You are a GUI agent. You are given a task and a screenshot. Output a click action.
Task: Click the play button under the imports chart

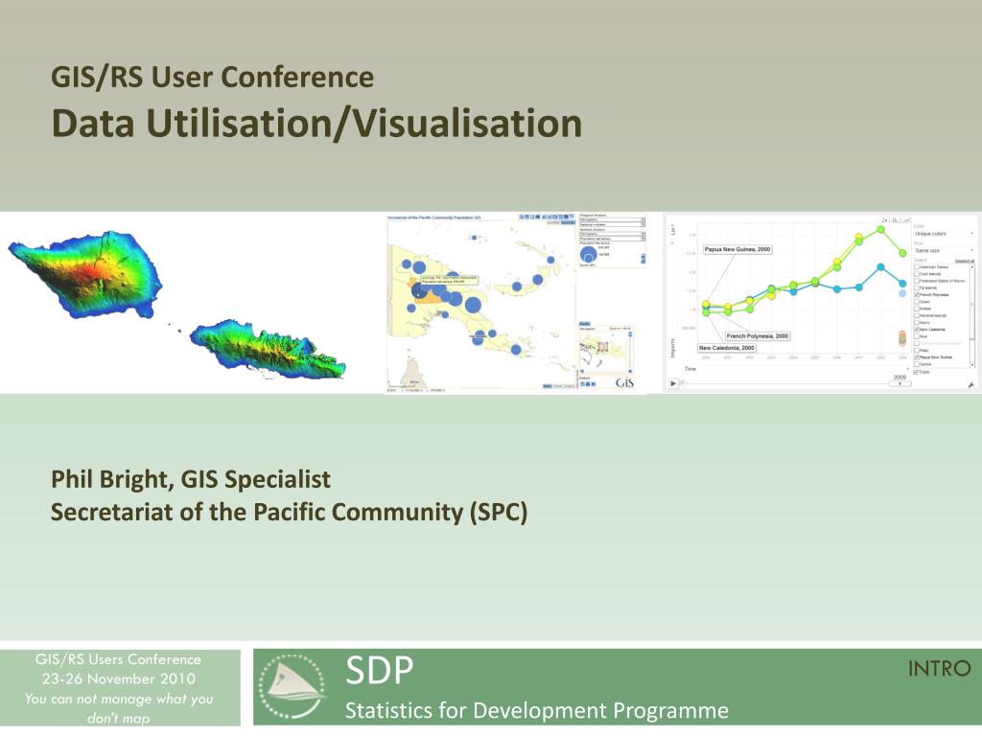click(x=673, y=383)
